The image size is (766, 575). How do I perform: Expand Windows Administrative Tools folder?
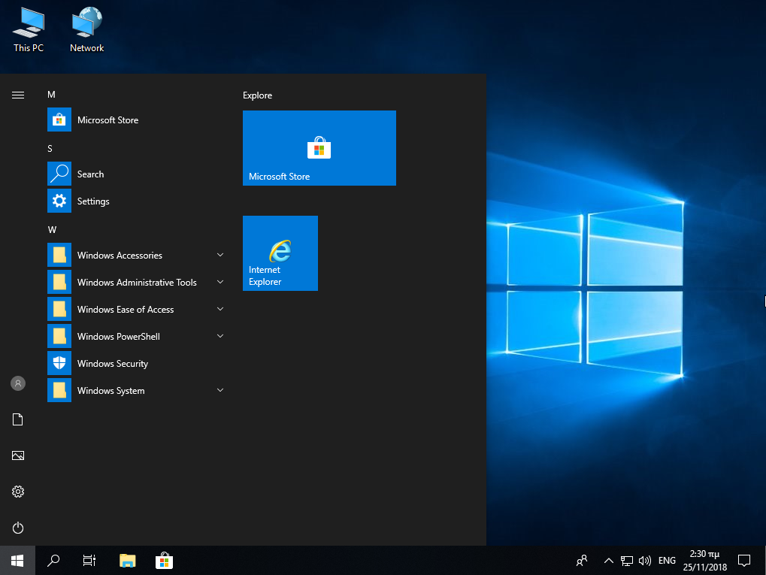[x=135, y=283]
